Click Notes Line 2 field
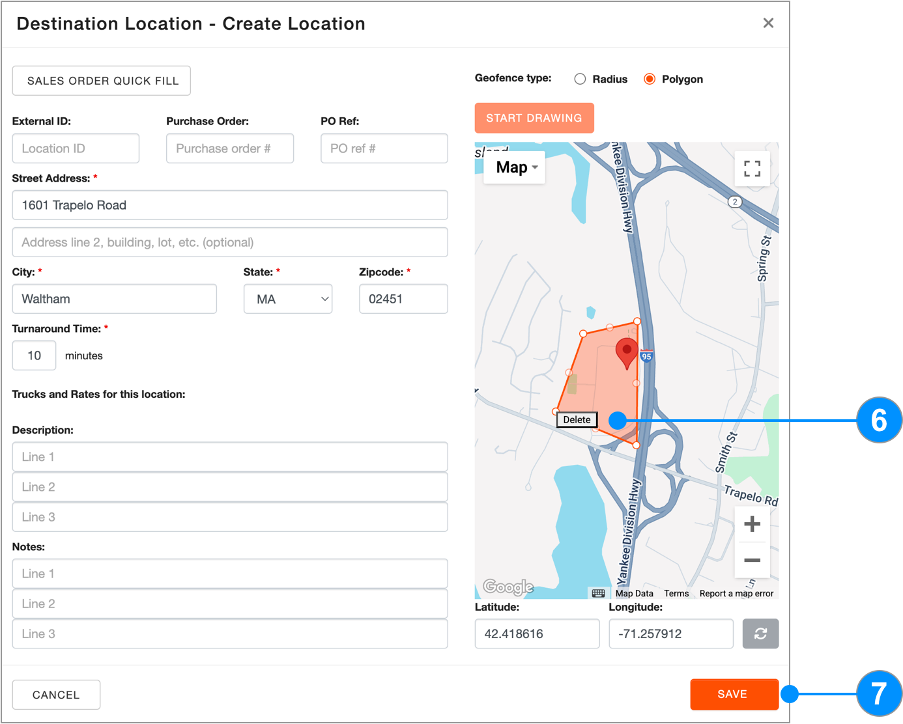This screenshot has width=903, height=724. (x=230, y=604)
